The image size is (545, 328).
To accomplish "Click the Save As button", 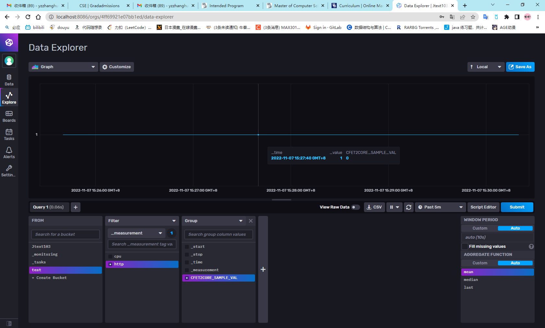I will point(520,67).
